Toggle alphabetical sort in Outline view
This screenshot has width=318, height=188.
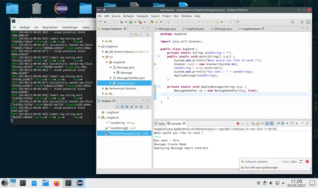point(122,107)
